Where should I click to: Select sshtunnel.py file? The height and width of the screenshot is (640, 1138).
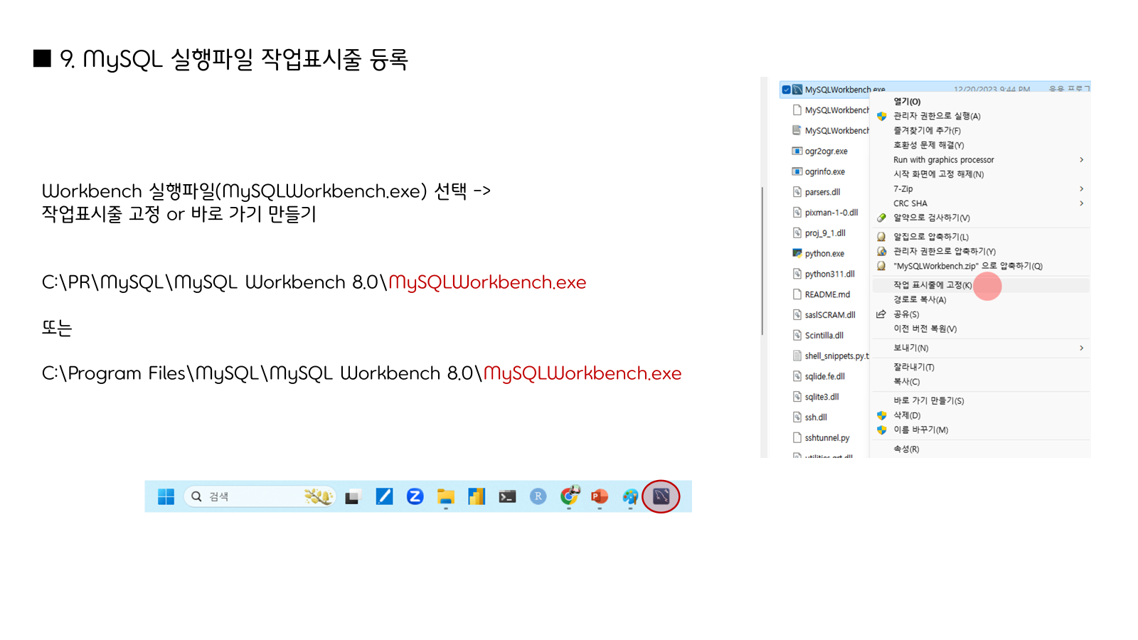click(827, 438)
